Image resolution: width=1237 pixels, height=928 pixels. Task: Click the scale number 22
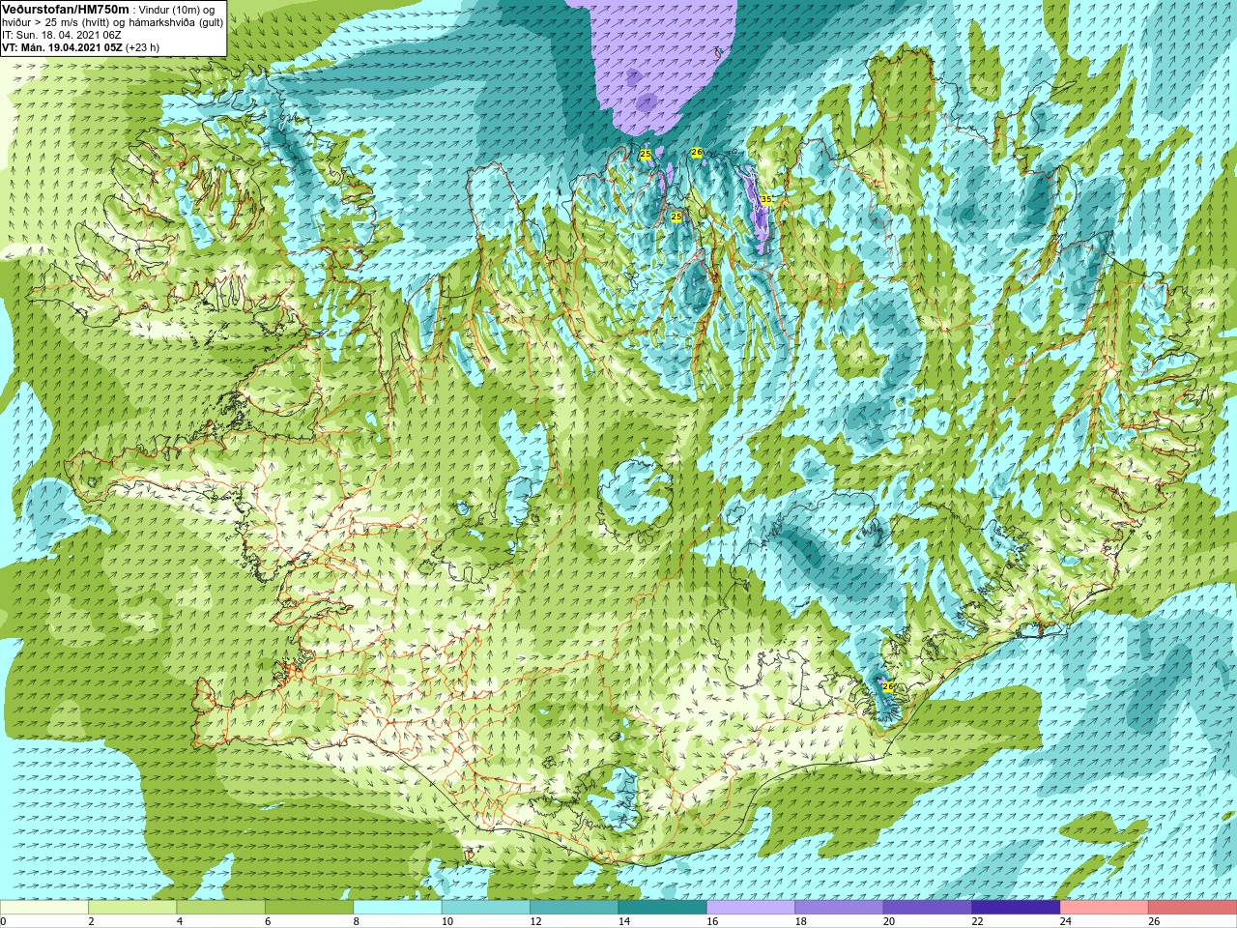pos(977,921)
